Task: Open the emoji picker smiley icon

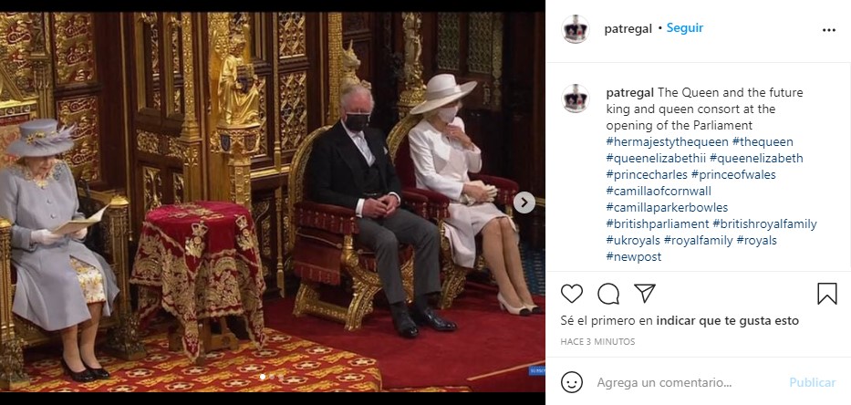Action: (x=572, y=382)
